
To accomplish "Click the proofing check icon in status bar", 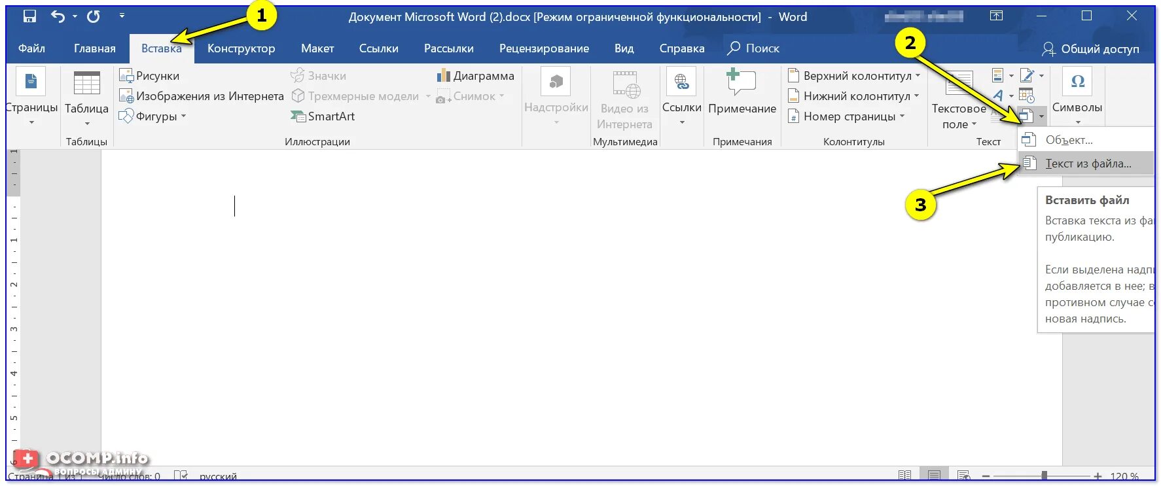I will [181, 476].
